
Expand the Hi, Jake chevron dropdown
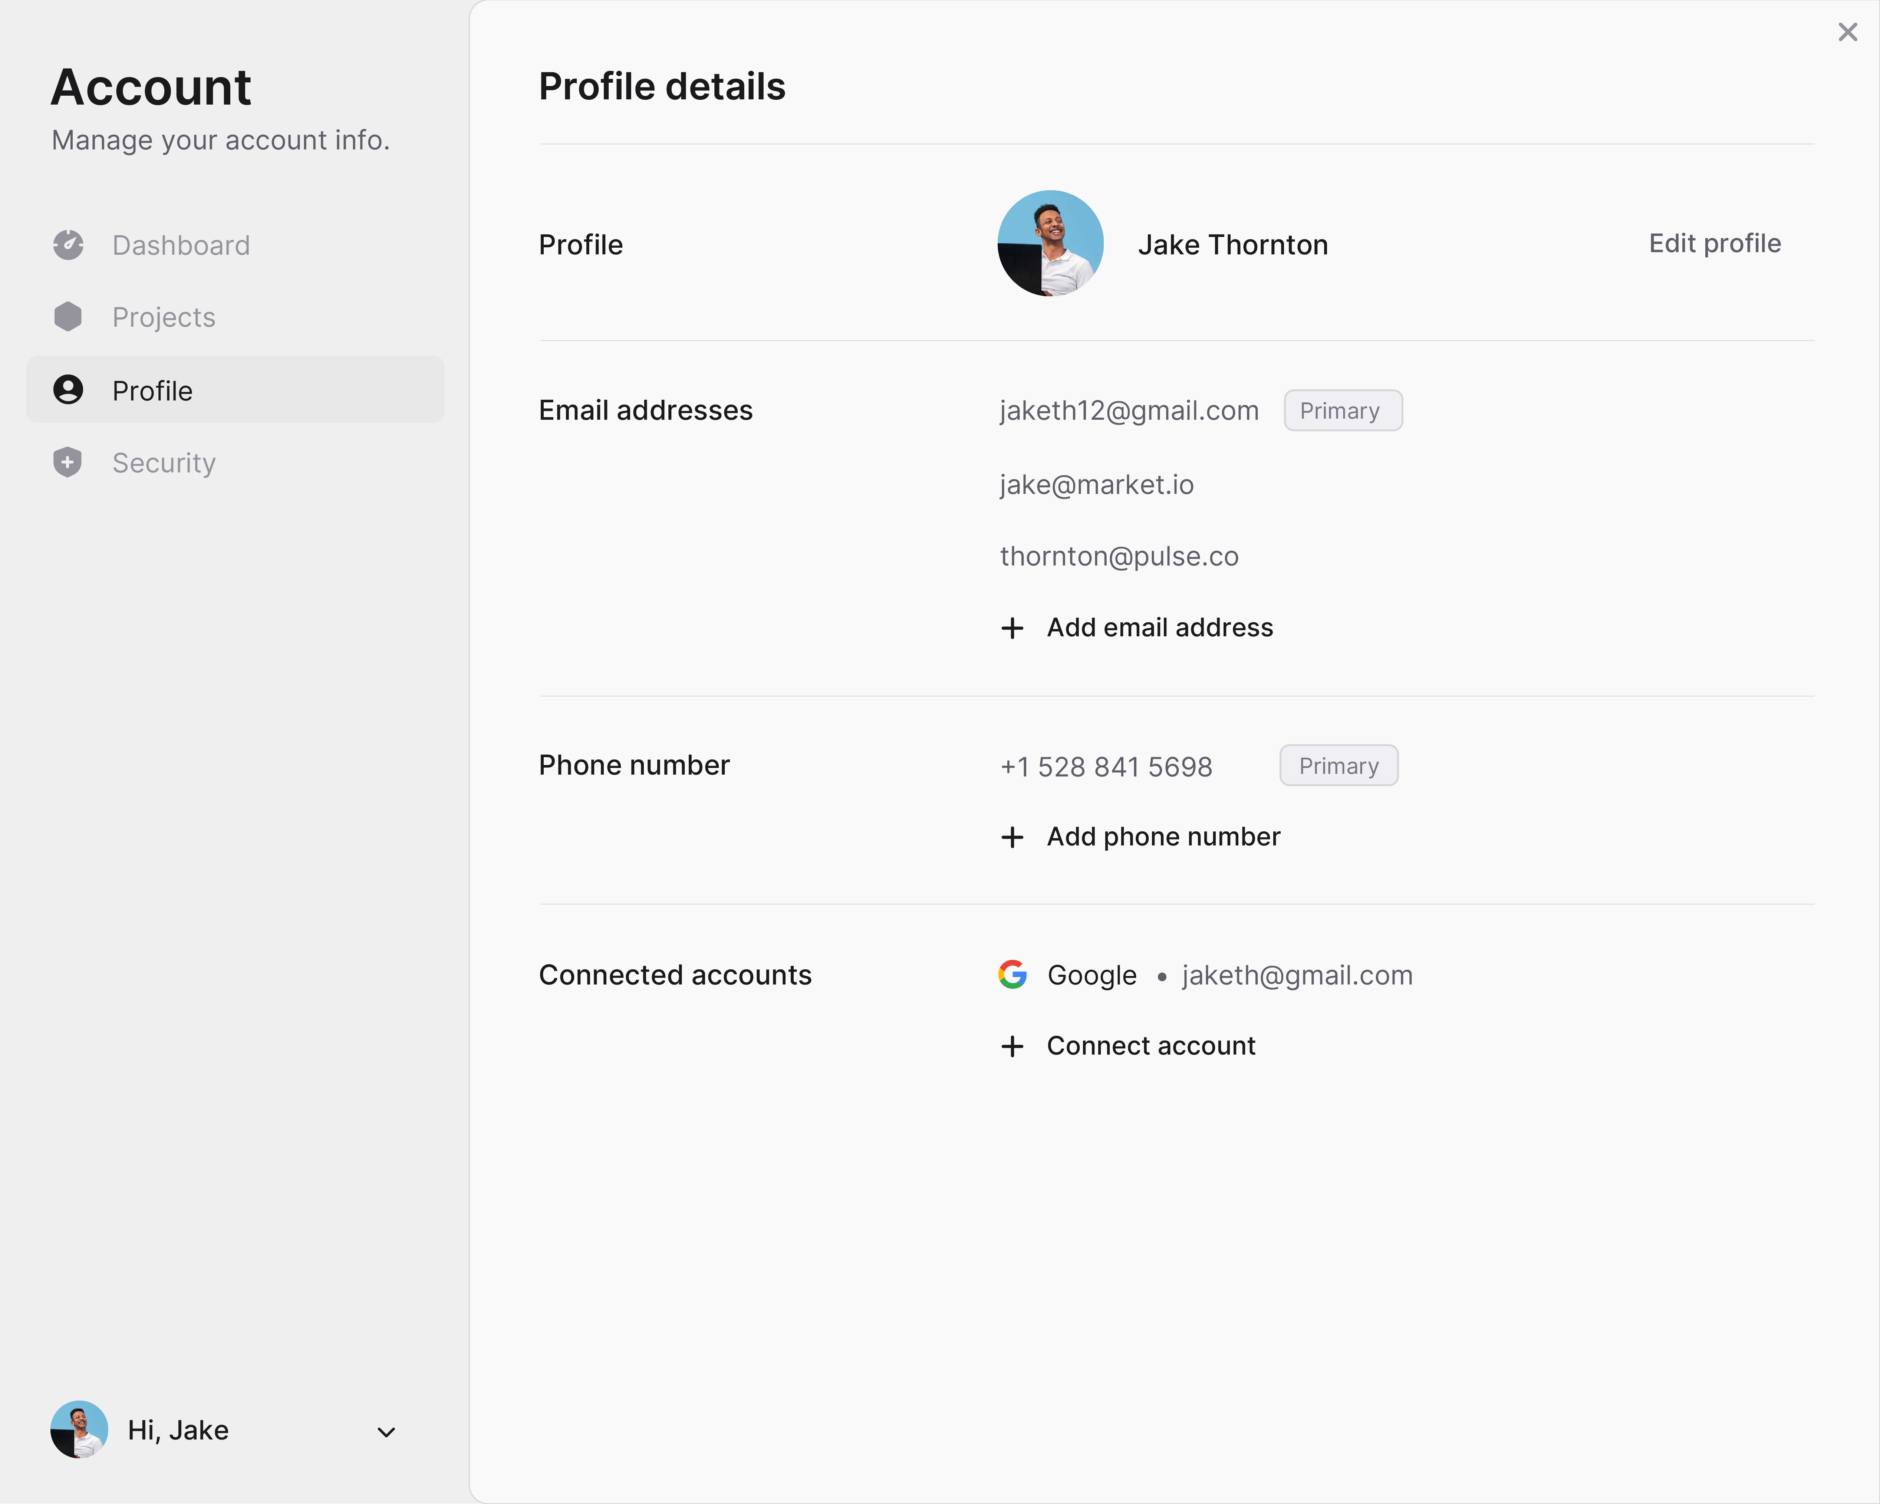(386, 1432)
